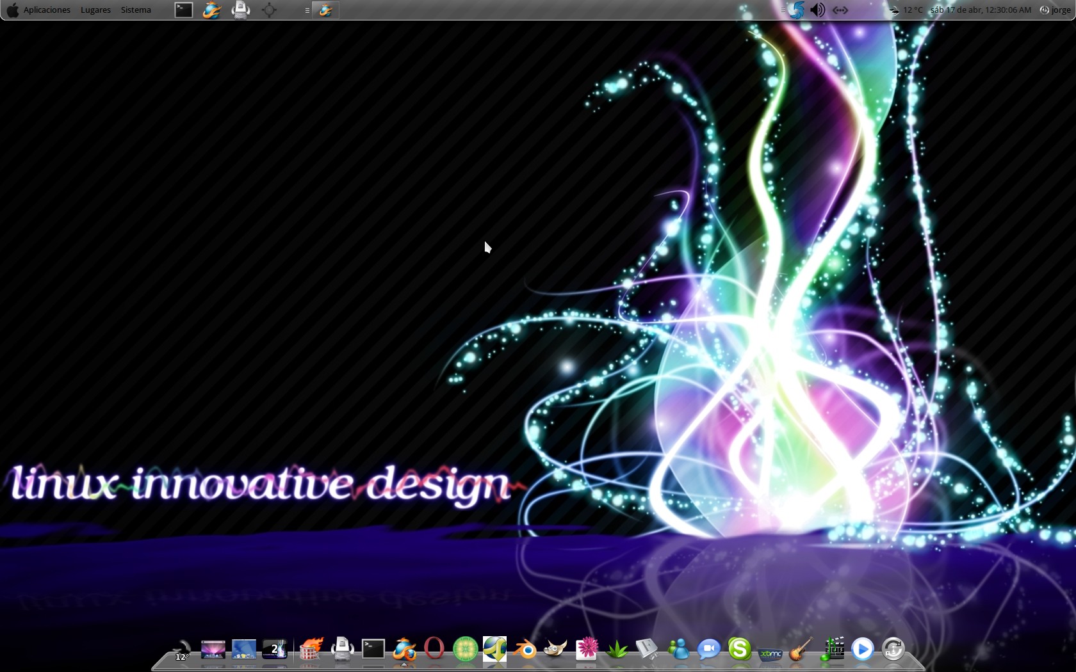Viewport: 1076px width, 672px height.
Task: Launch XBMC media center from the dock
Action: click(770, 653)
